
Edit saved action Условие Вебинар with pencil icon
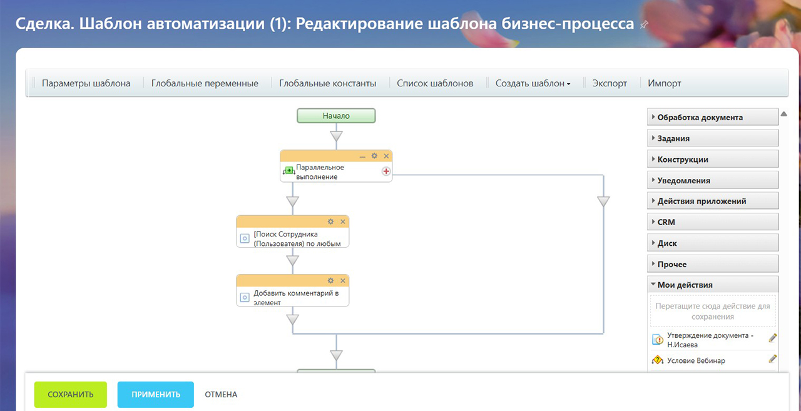[772, 359]
